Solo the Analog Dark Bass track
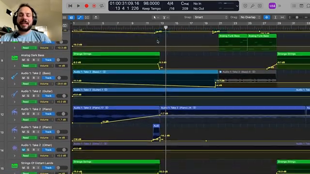Screen dimensions: 310x174 (x=28, y=60)
